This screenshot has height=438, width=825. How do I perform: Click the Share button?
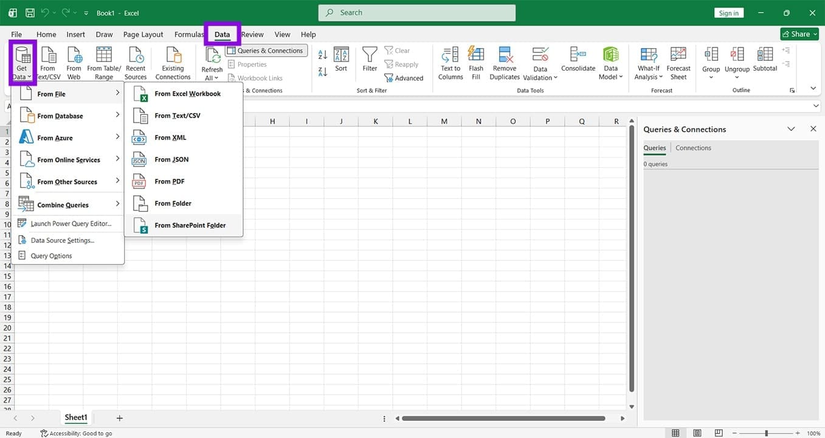[x=799, y=34]
